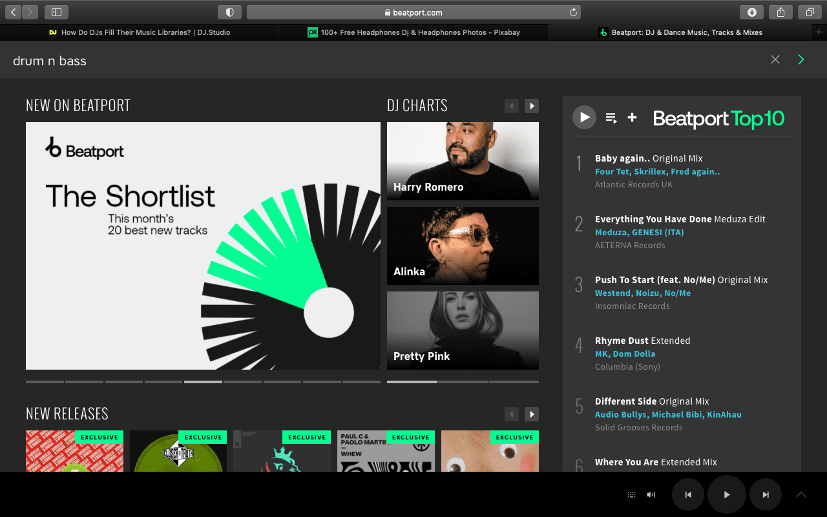Open Pretty Pink DJ chart
Screen dimensions: 827x517
pos(463,330)
